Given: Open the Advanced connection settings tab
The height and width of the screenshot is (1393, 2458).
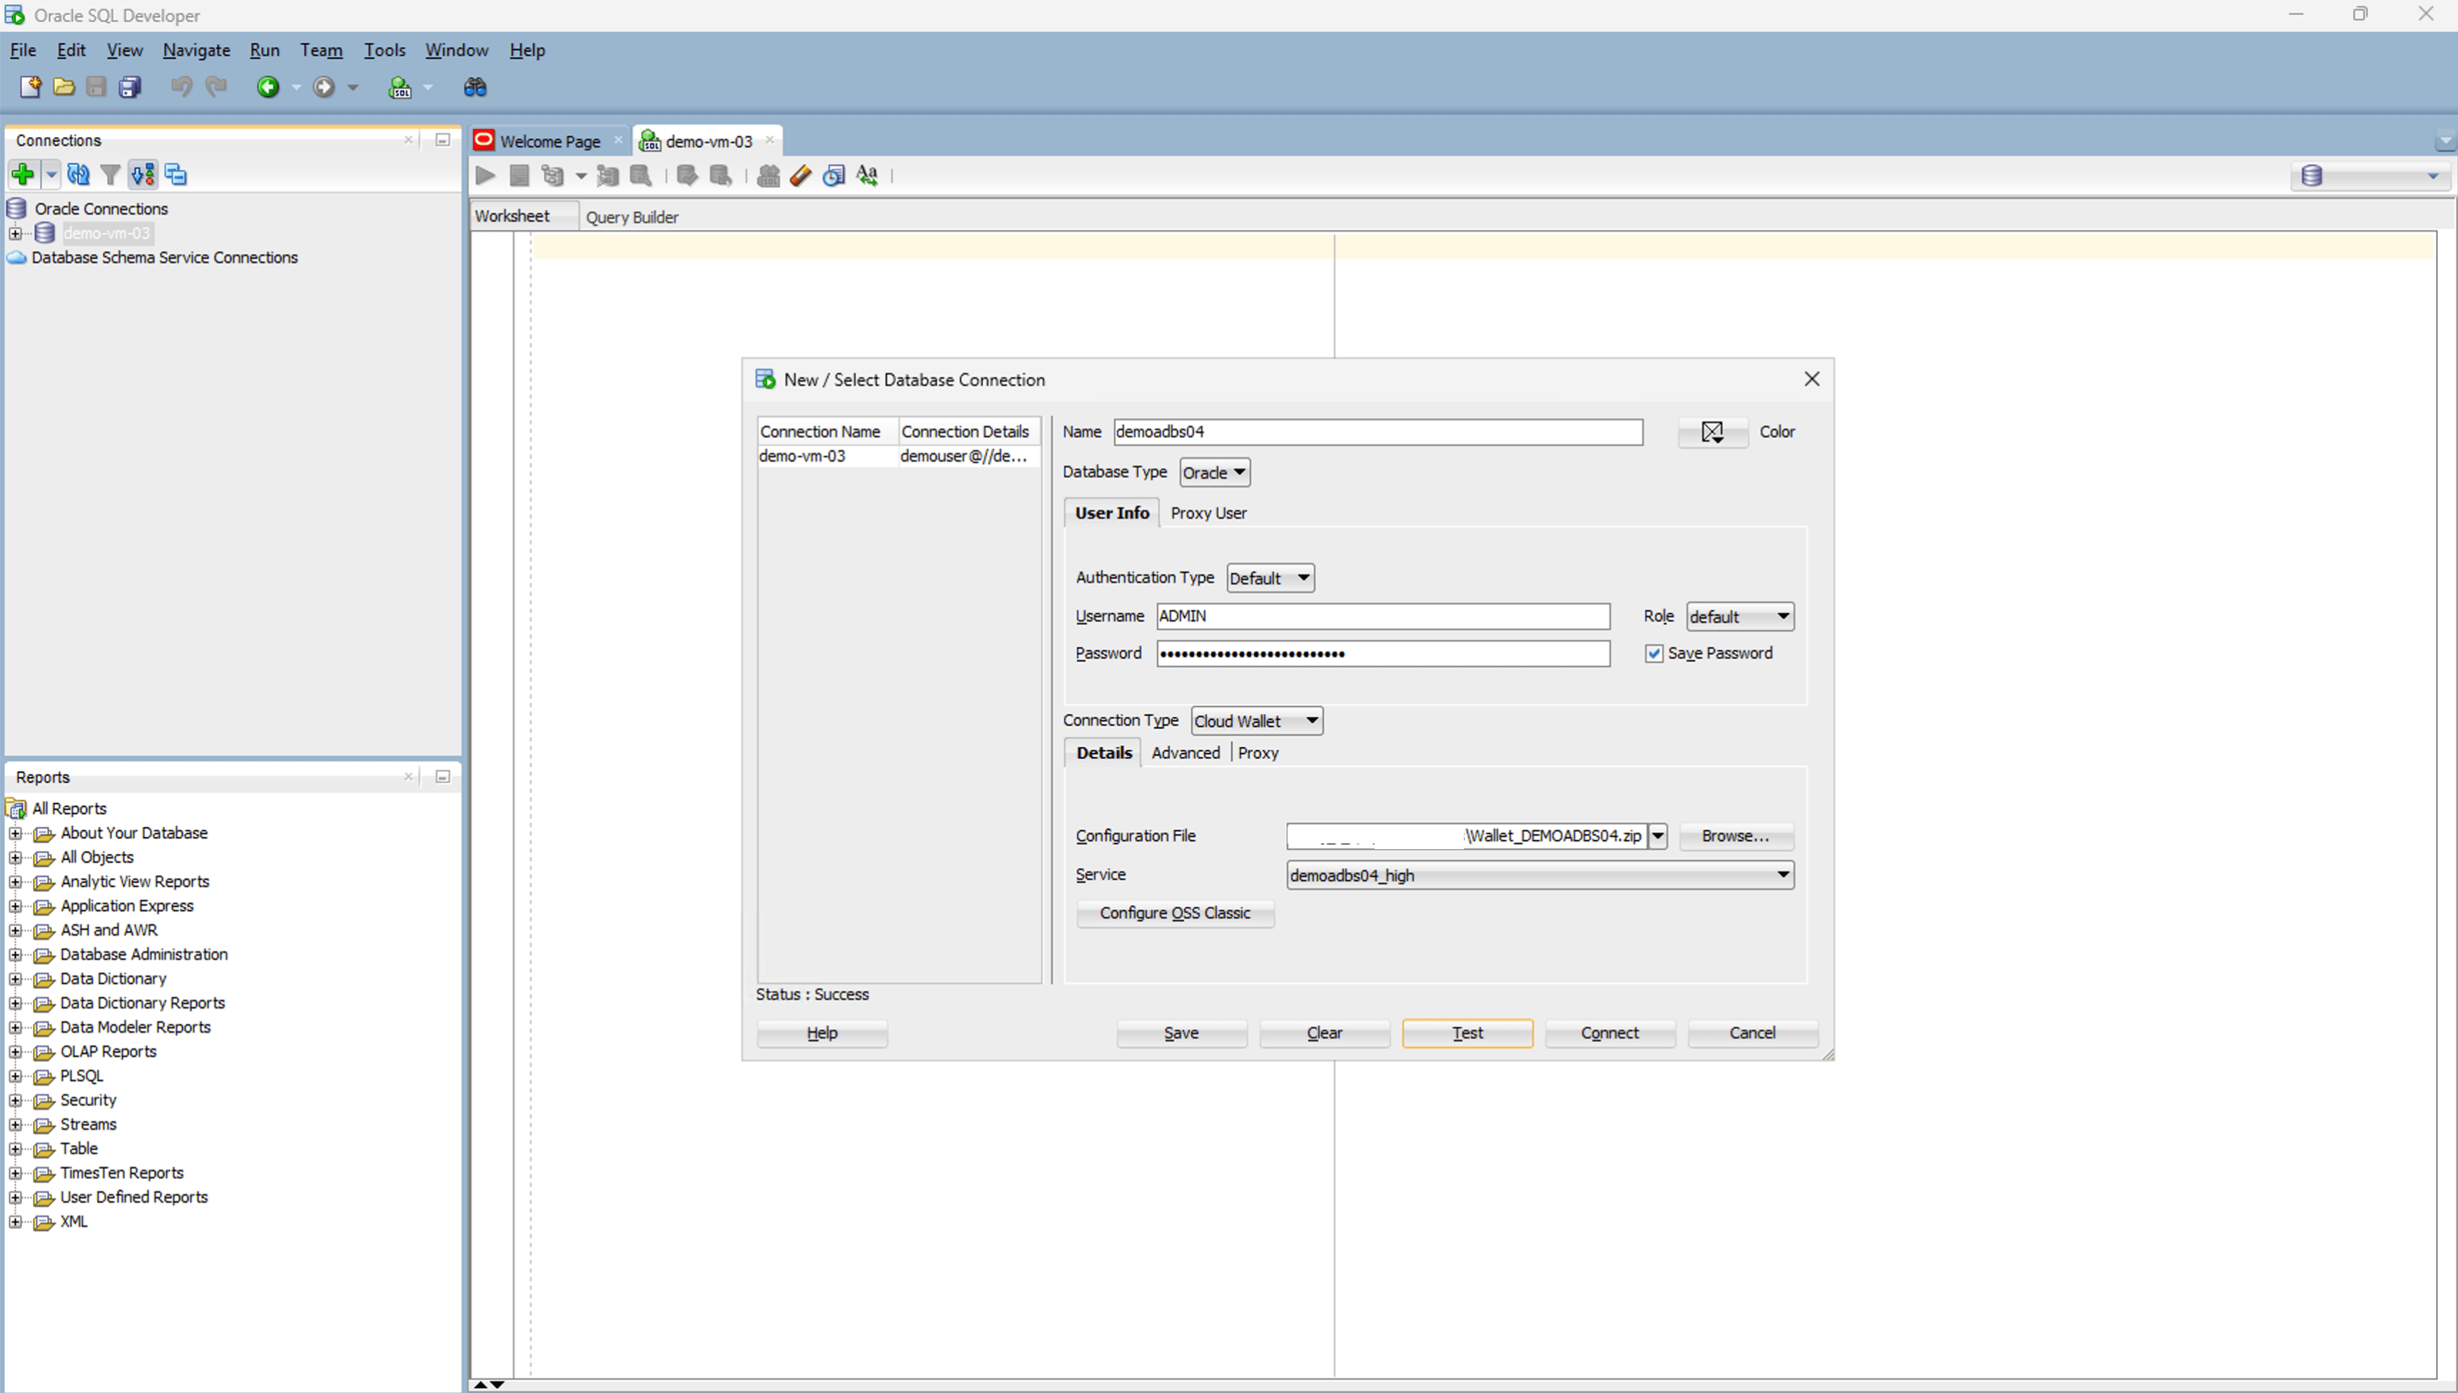Looking at the screenshot, I should click(x=1185, y=753).
